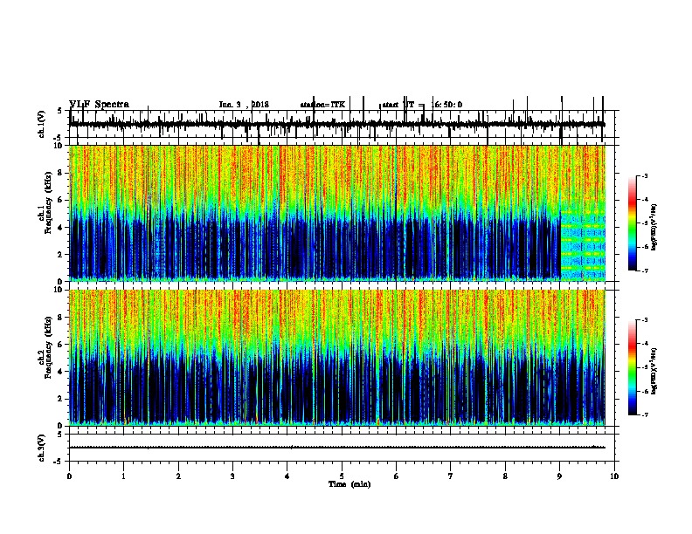
Task: Click the time axis tick label 4
Action: pos(287,476)
